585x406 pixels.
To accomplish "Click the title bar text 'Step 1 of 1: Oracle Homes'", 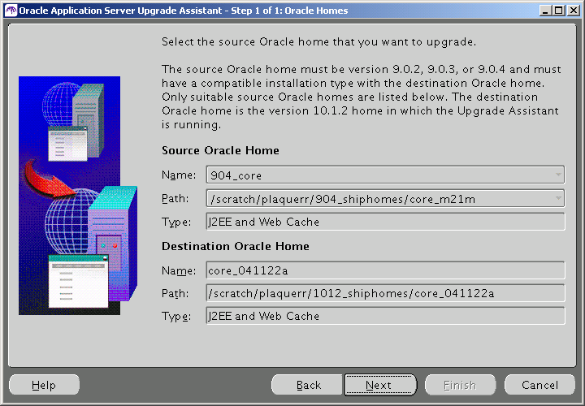I will point(289,11).
